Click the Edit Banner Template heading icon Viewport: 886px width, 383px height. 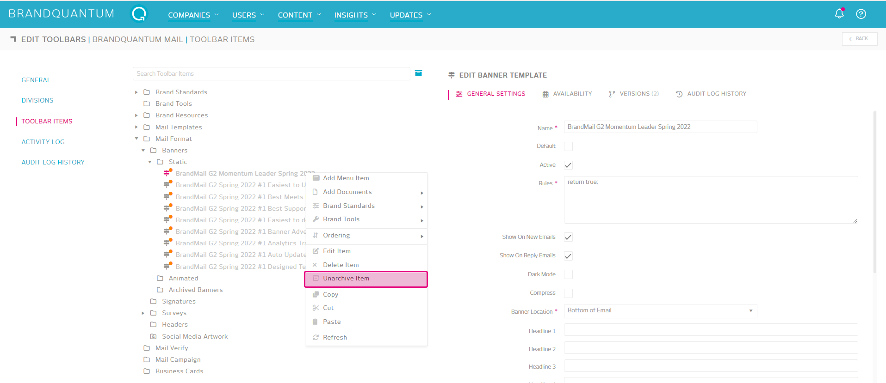[x=452, y=75]
